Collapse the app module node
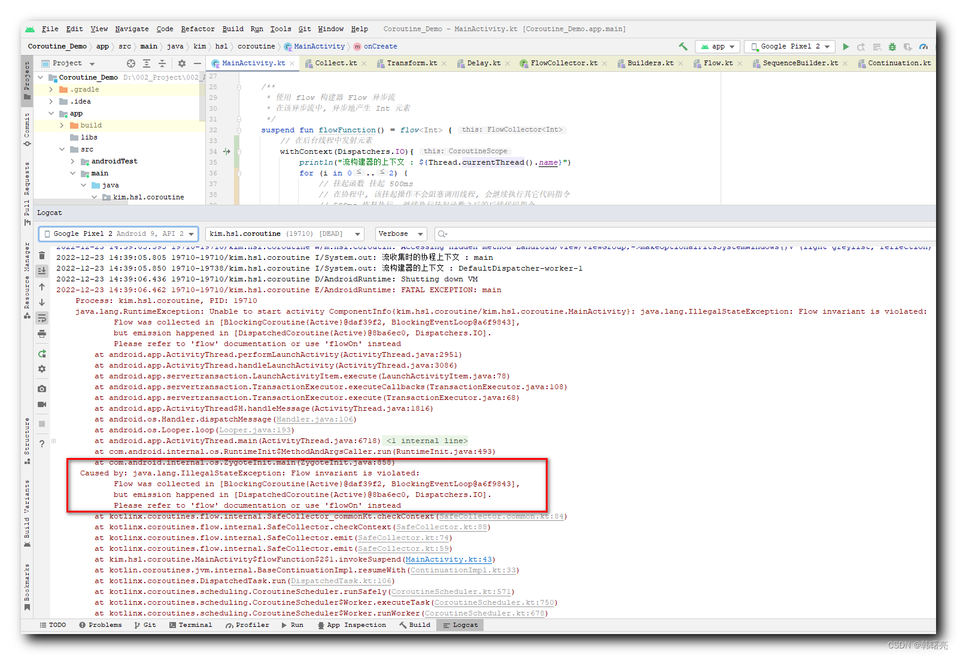This screenshot has height=655, width=957. (51, 114)
